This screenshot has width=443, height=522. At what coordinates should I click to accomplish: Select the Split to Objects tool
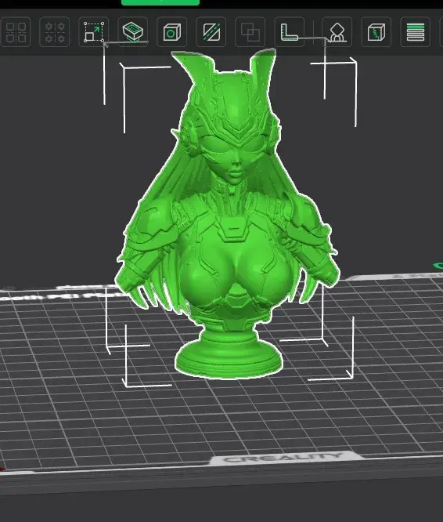tap(16, 32)
